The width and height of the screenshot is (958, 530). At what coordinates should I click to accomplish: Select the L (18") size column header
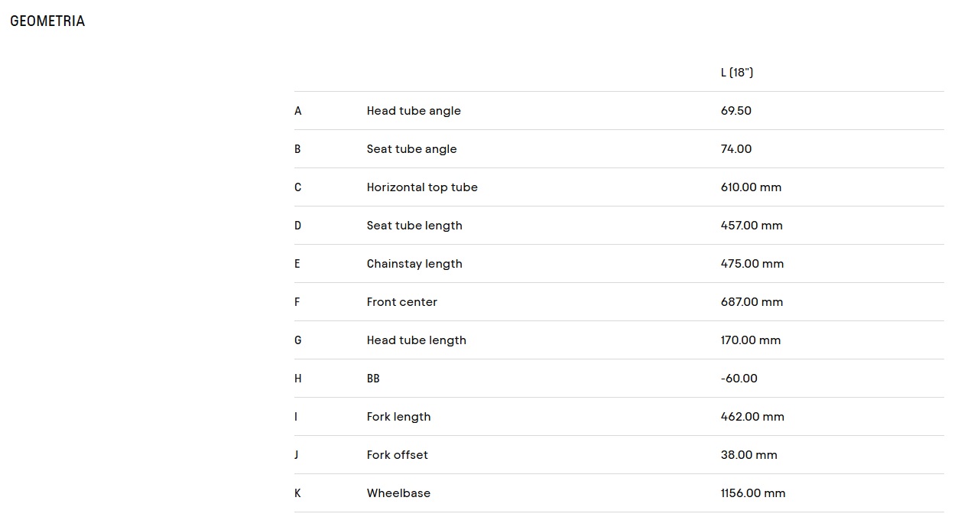[737, 73]
